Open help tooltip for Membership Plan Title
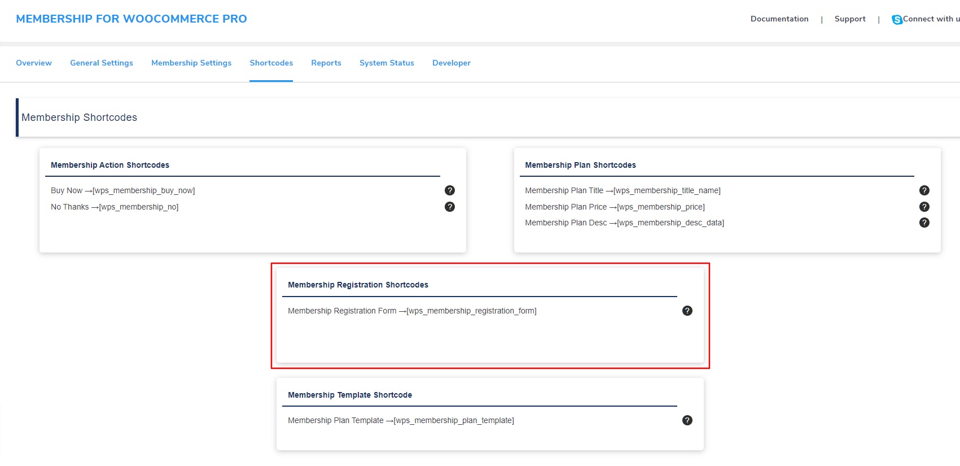 click(924, 190)
